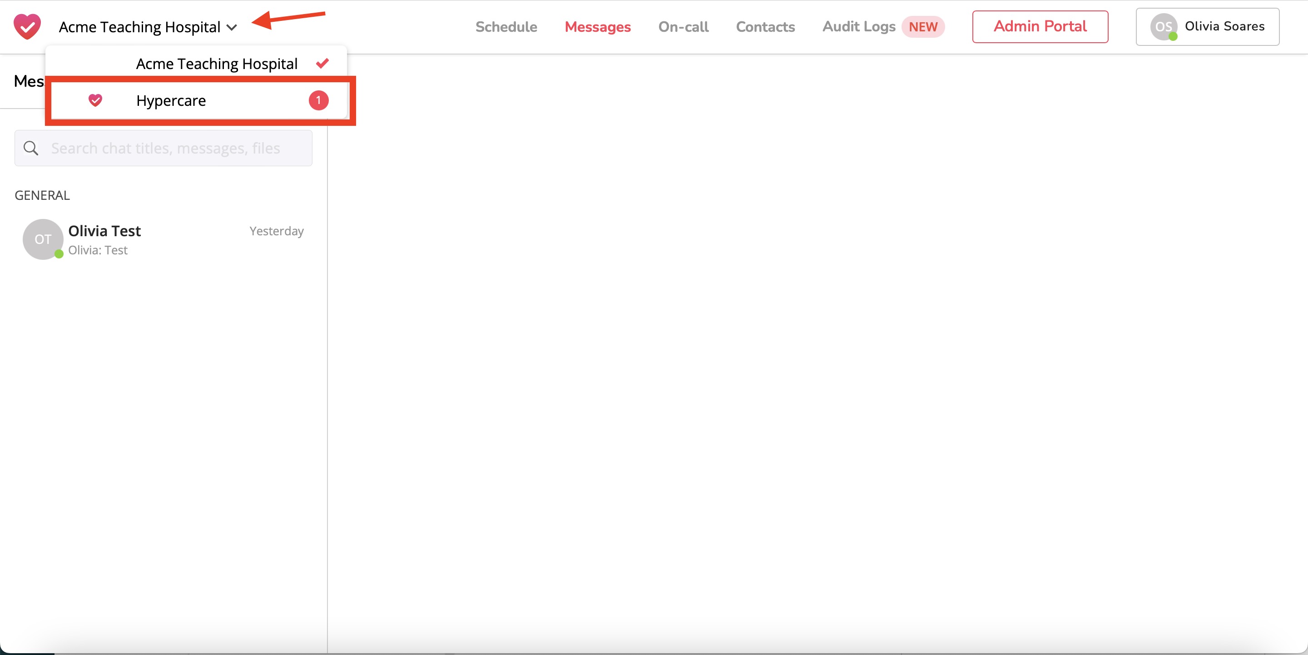This screenshot has height=655, width=1308.
Task: Click the OT avatar in chat list
Action: (x=43, y=240)
